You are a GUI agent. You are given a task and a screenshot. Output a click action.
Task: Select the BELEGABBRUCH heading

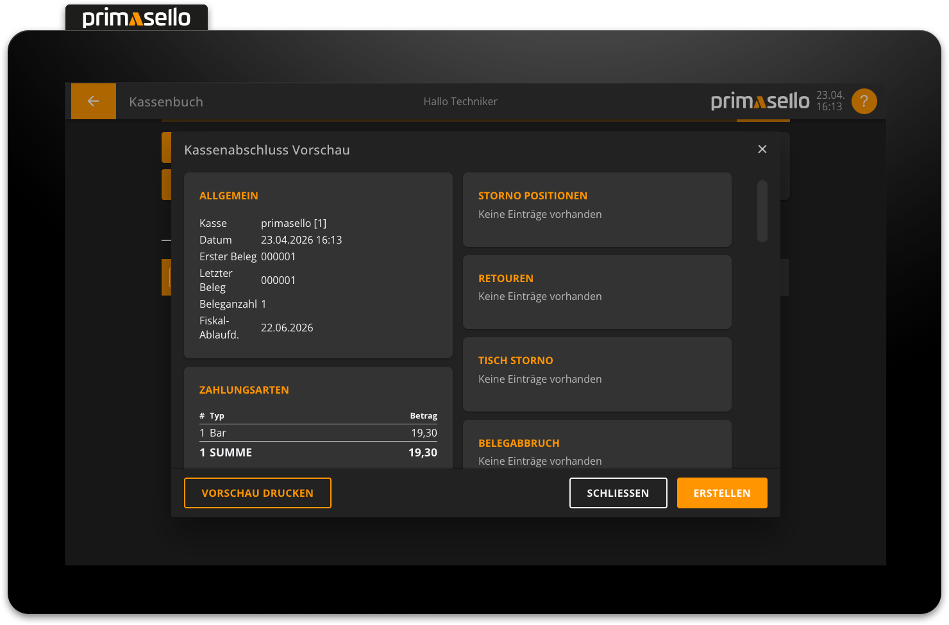519,444
